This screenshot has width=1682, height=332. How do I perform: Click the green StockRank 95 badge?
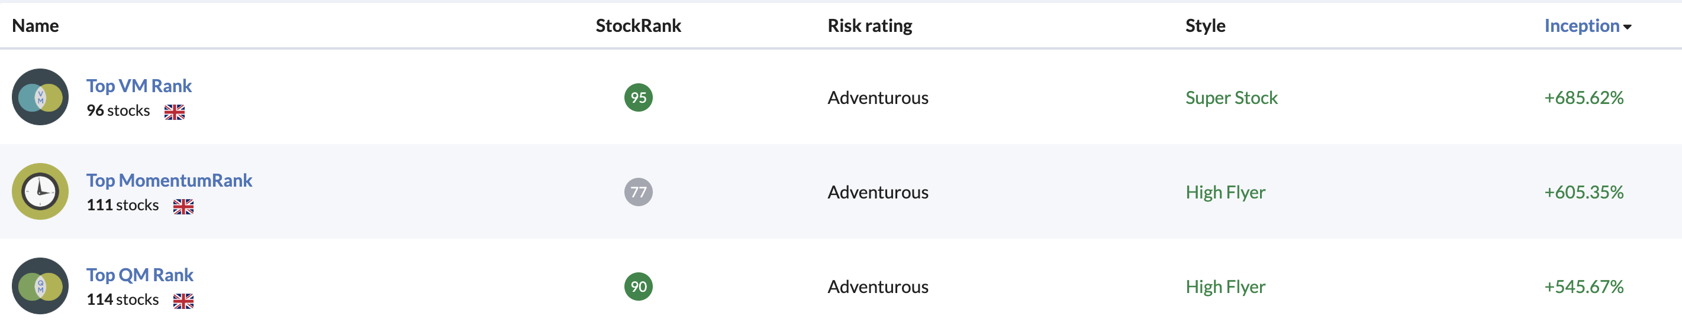coord(638,98)
